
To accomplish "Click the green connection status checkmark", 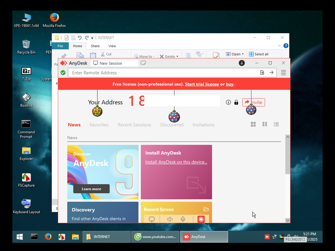I will [x=63, y=72].
